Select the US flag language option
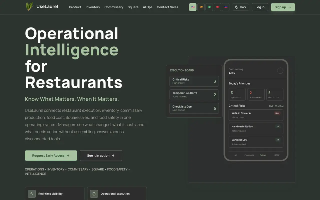 click(x=193, y=7)
